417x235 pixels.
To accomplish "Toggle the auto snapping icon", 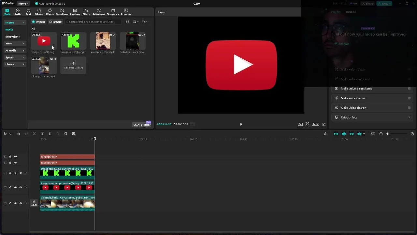I will point(344,134).
